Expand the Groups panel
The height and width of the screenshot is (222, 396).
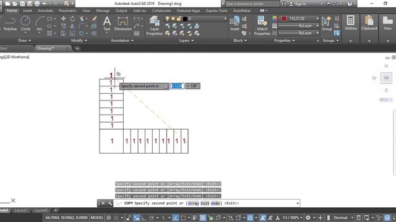(x=330, y=41)
